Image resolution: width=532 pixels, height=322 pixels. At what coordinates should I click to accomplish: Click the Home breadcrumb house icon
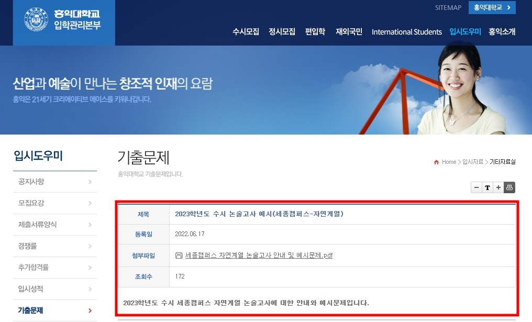tap(436, 162)
